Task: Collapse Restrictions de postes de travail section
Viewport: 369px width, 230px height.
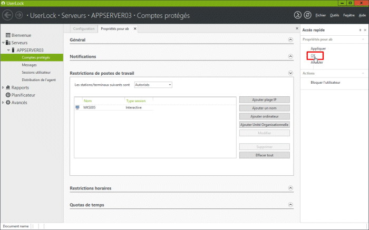Action: pos(290,73)
